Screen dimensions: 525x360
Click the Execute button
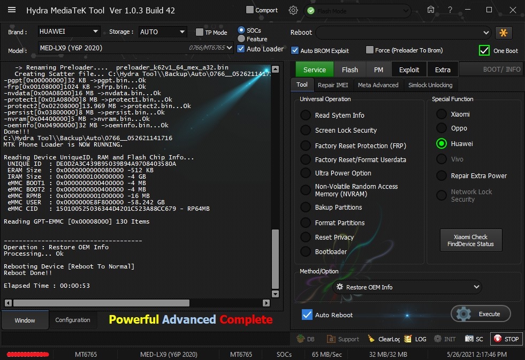[x=481, y=314]
